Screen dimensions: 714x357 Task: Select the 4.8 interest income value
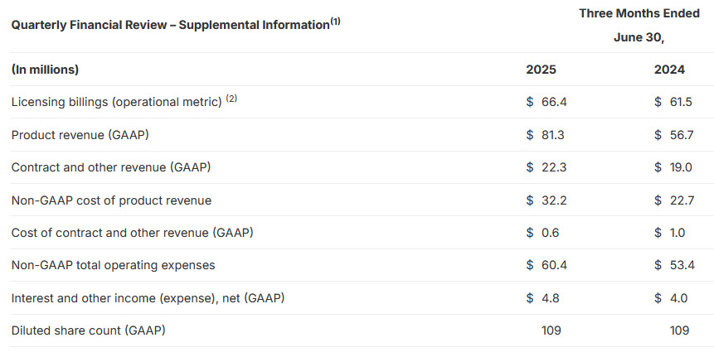coord(550,298)
